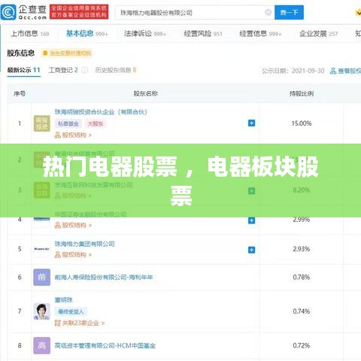Click the 董明珠 portrait photo

[41, 311]
